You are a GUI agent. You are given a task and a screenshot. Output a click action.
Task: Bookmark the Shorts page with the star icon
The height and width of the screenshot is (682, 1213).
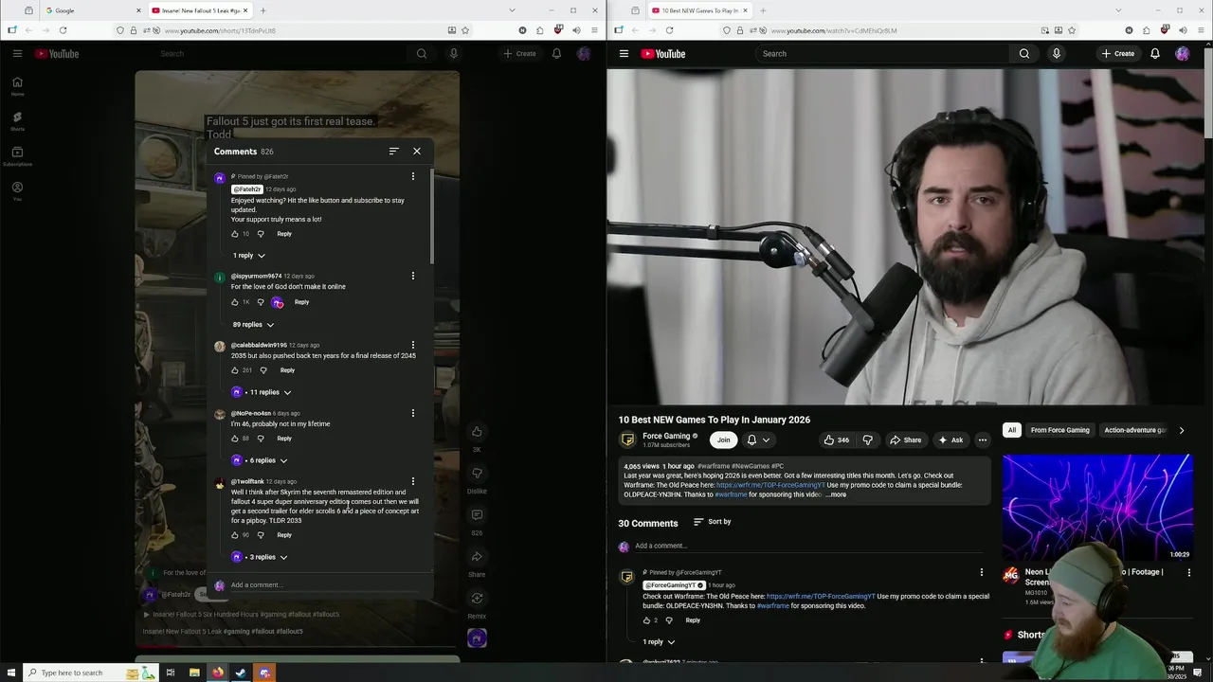click(465, 30)
